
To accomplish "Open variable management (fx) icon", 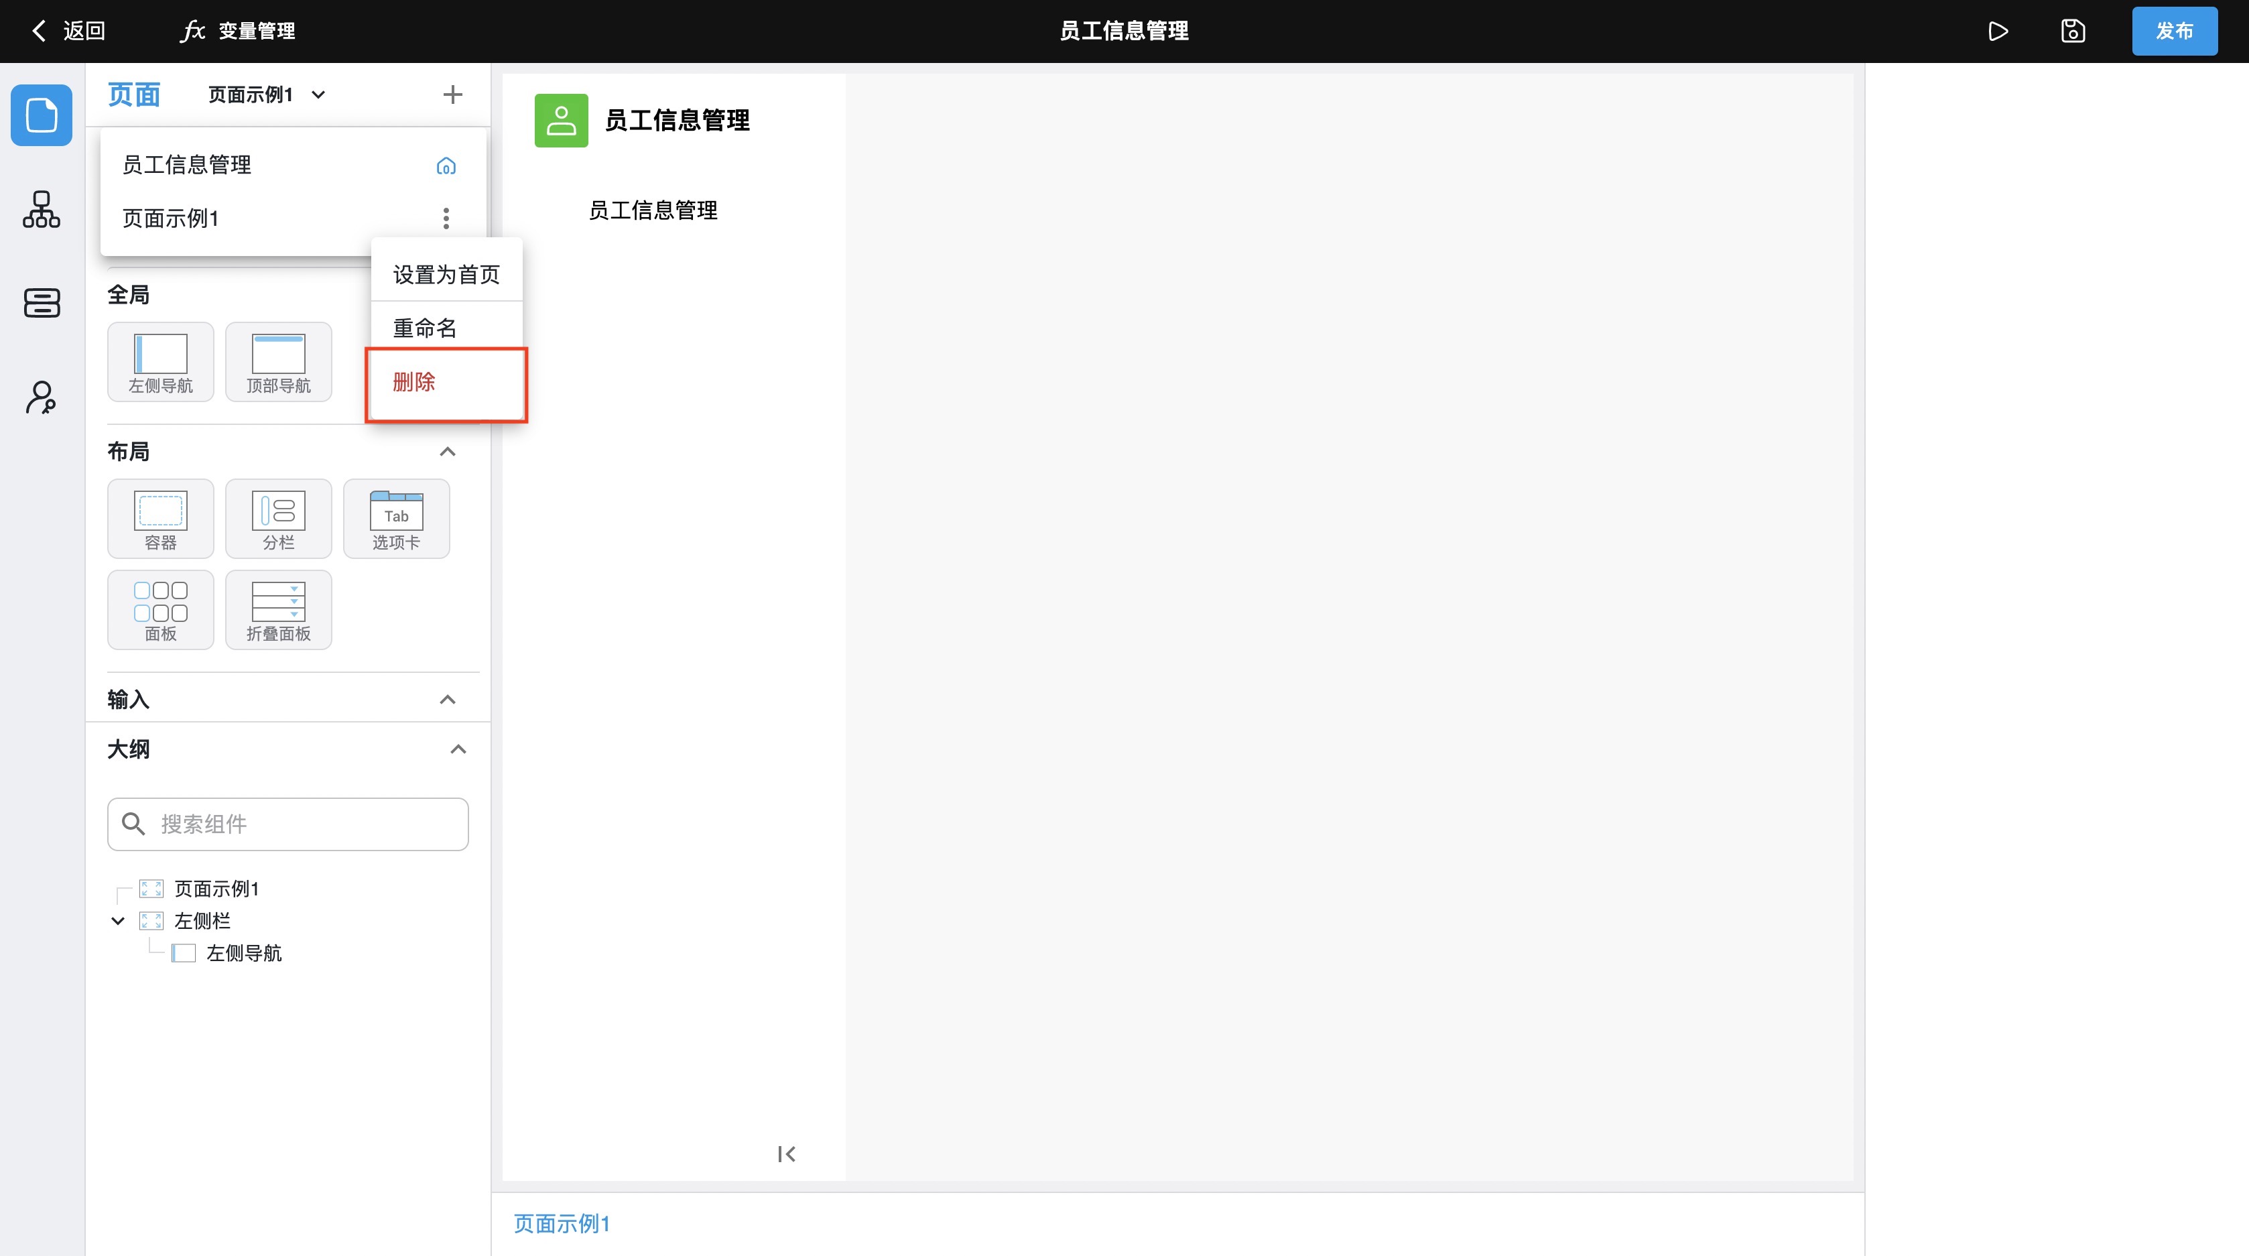I will pos(192,31).
